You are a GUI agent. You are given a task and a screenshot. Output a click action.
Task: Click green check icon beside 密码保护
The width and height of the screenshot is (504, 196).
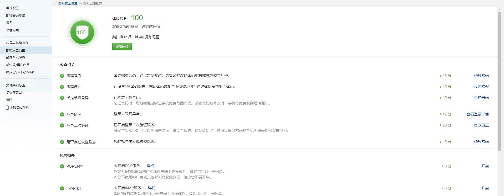pyautogui.click(x=62, y=87)
